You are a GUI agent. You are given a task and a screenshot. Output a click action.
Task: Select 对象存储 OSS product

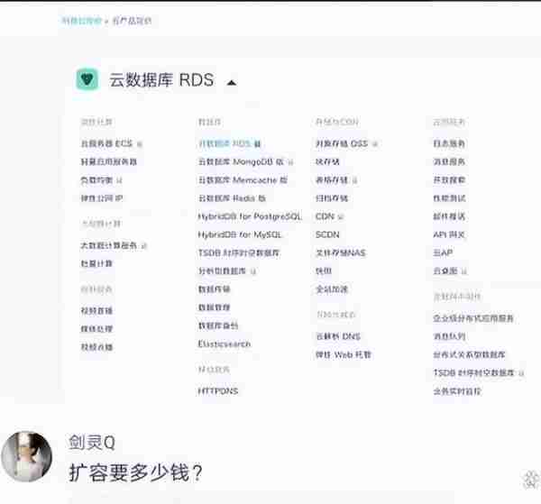click(x=342, y=143)
